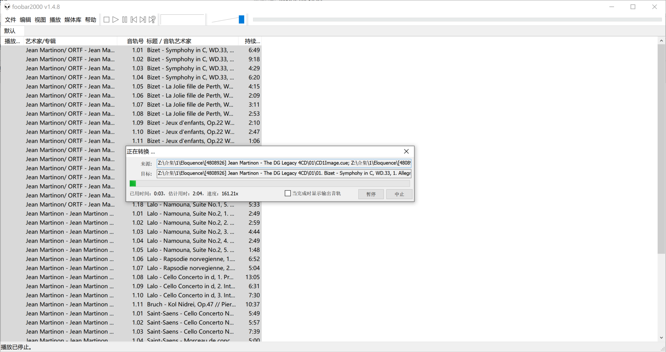Screen dimensions: 666x352
Task: Click the 播放 status column header
Action: coord(12,41)
